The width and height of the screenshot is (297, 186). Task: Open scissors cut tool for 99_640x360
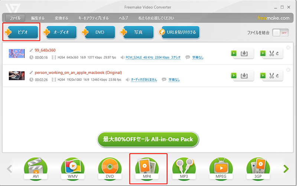[x=272, y=53]
